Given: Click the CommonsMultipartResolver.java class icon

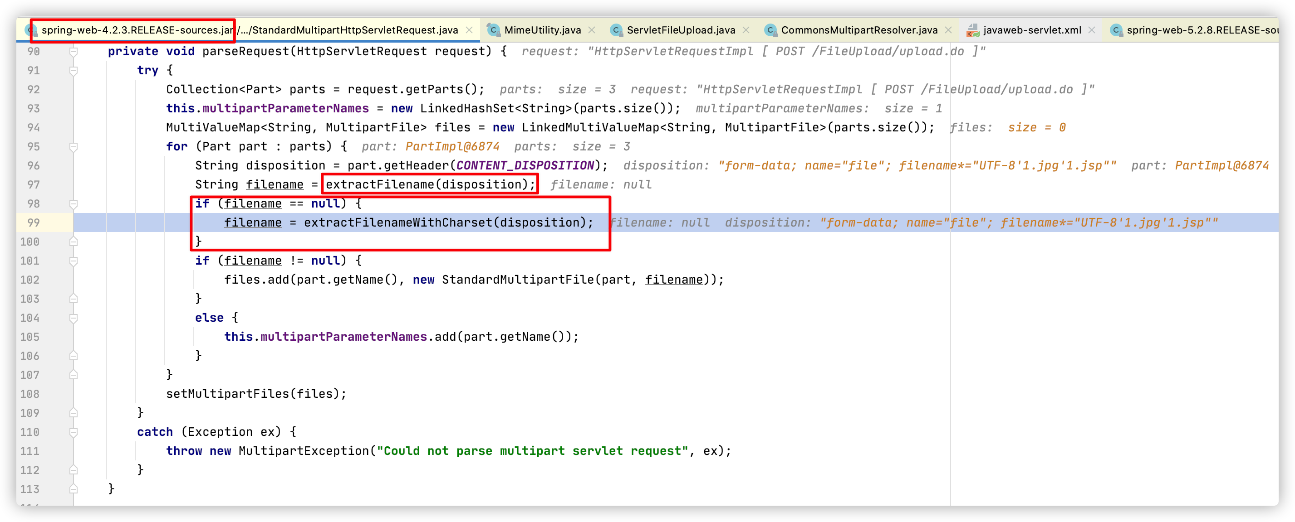Looking at the screenshot, I should 770,30.
